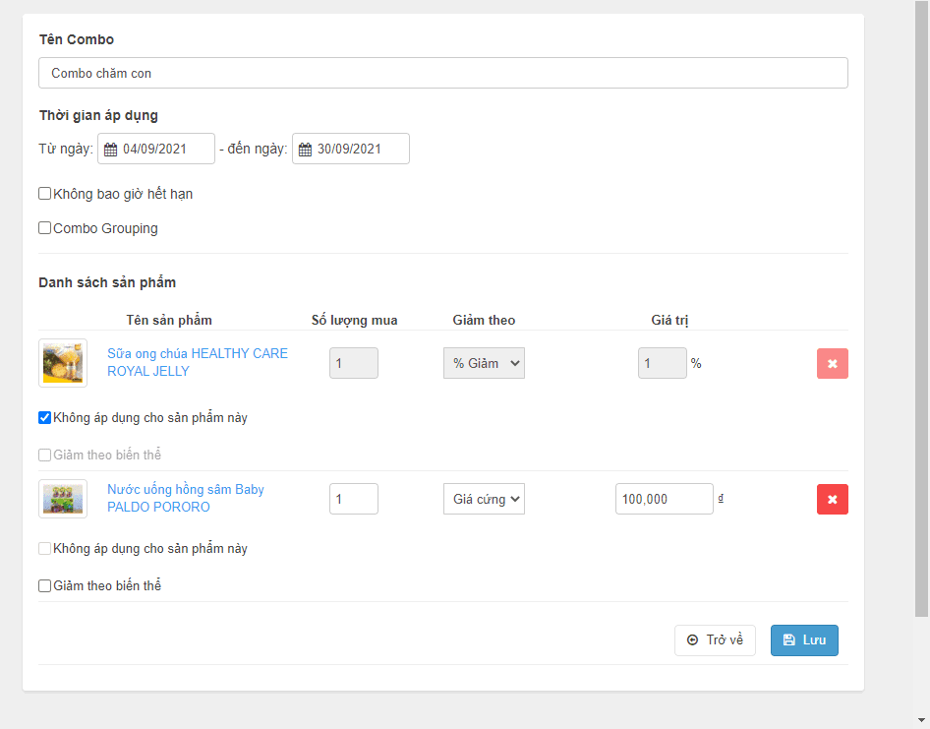
Task: Open the % Giảm discount type dropdown
Action: point(484,363)
